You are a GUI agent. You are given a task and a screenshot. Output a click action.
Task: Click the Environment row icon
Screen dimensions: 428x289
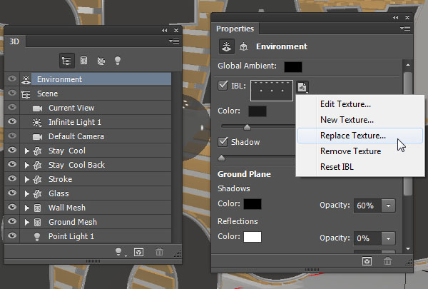[26, 79]
